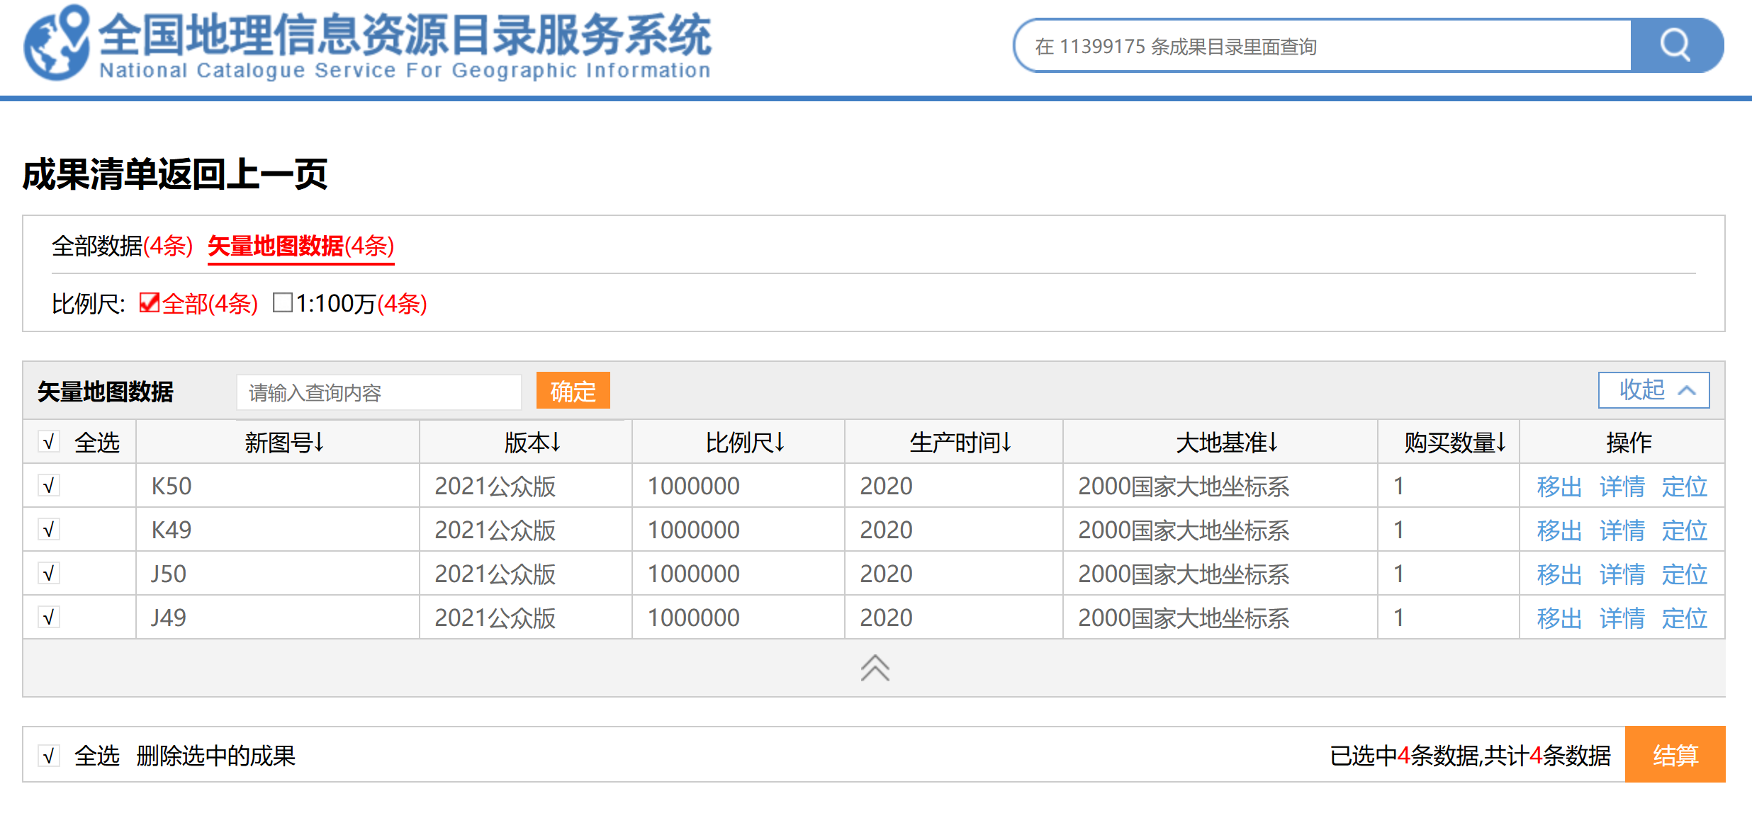The image size is (1752, 813).
Task: Toggle the header row 全选 checkbox
Action: click(49, 442)
